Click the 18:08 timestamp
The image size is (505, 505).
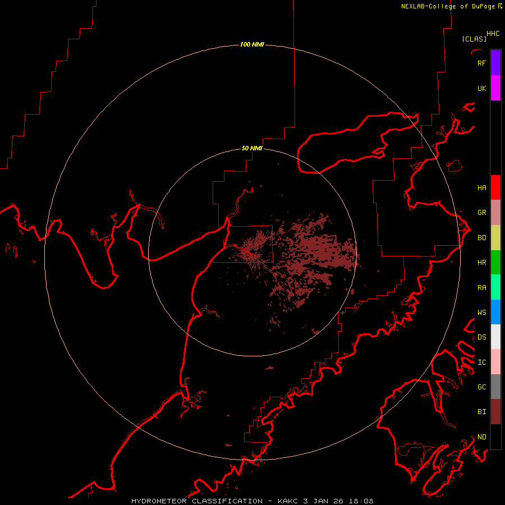coord(362,501)
